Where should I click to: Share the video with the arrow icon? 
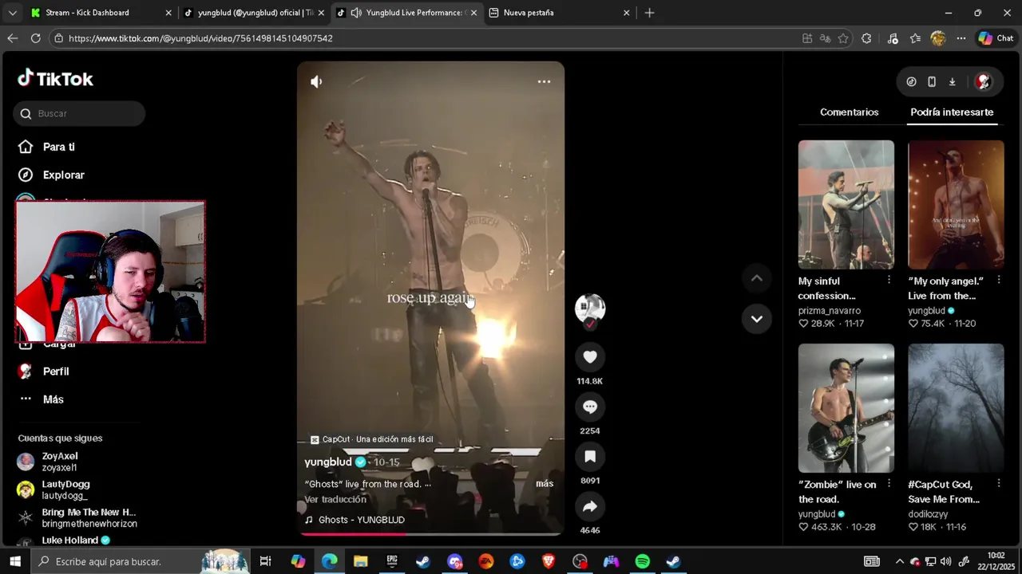590,506
